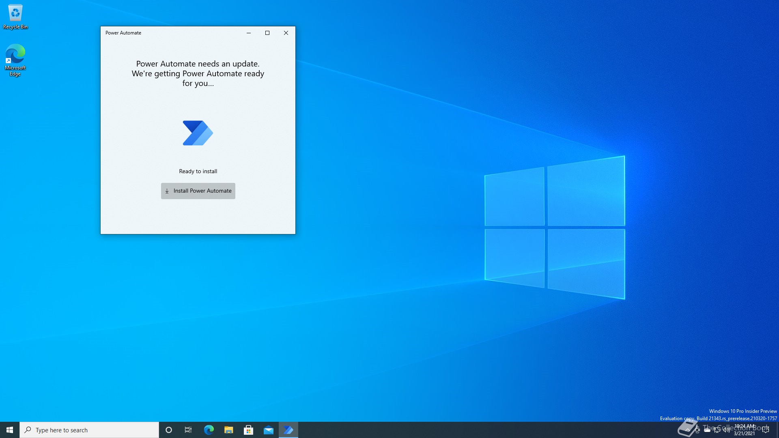Click the Power Automate taskbar icon
Image resolution: width=779 pixels, height=438 pixels.
[x=288, y=430]
